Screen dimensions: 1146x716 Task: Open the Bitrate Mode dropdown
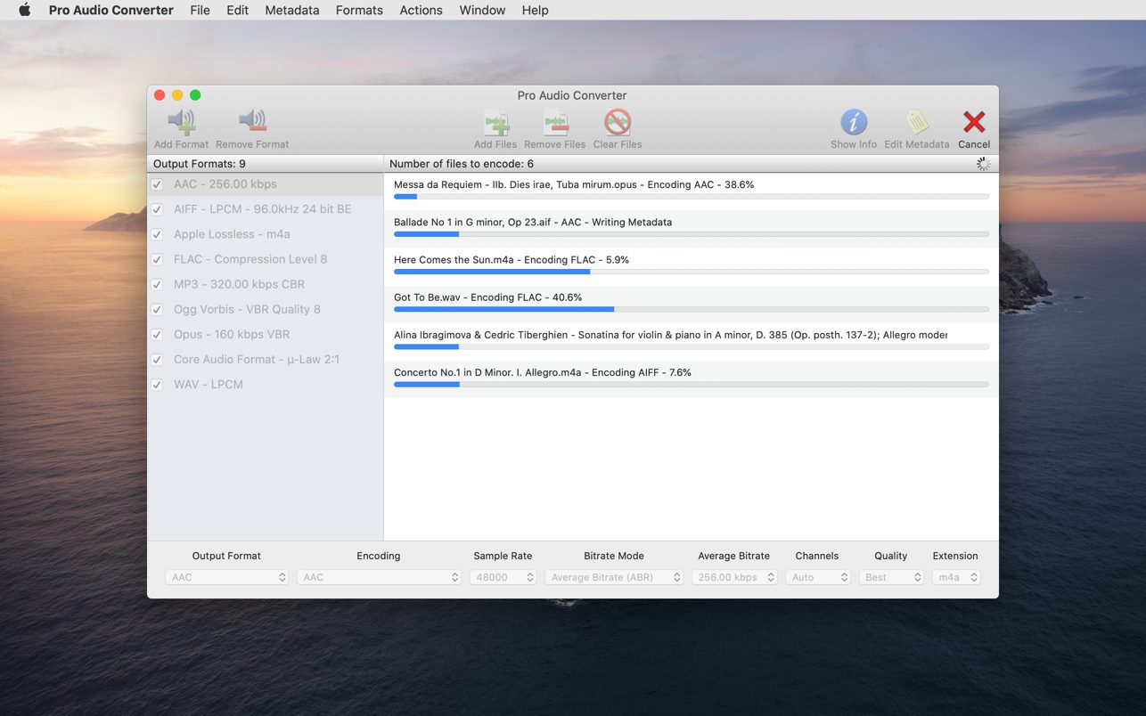[x=613, y=577]
